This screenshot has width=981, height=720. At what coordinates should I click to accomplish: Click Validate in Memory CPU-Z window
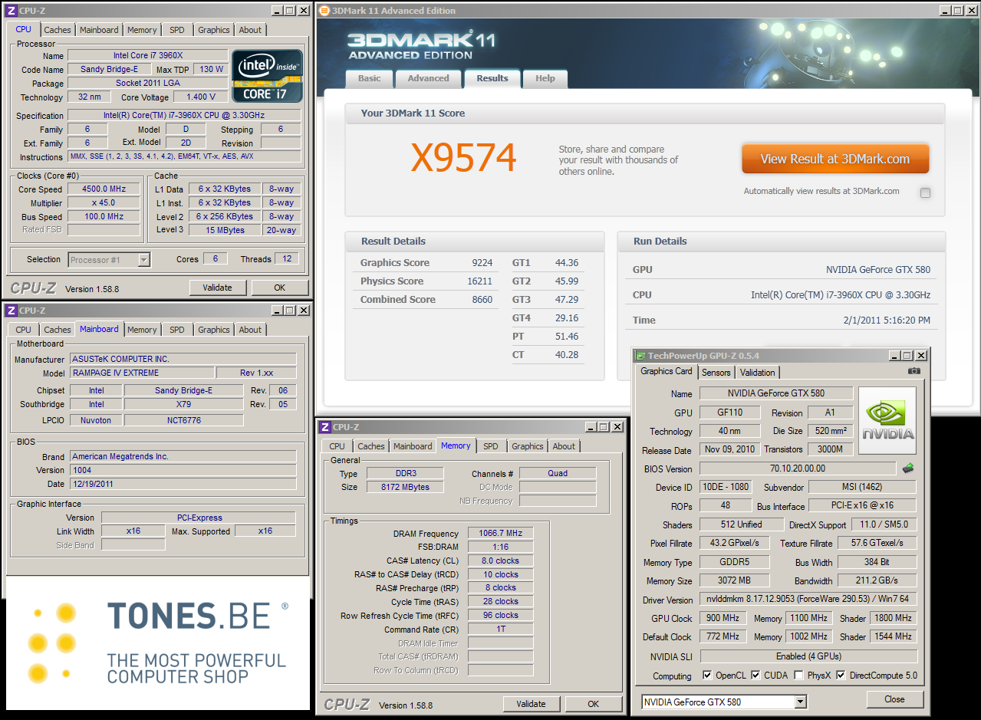click(x=531, y=704)
